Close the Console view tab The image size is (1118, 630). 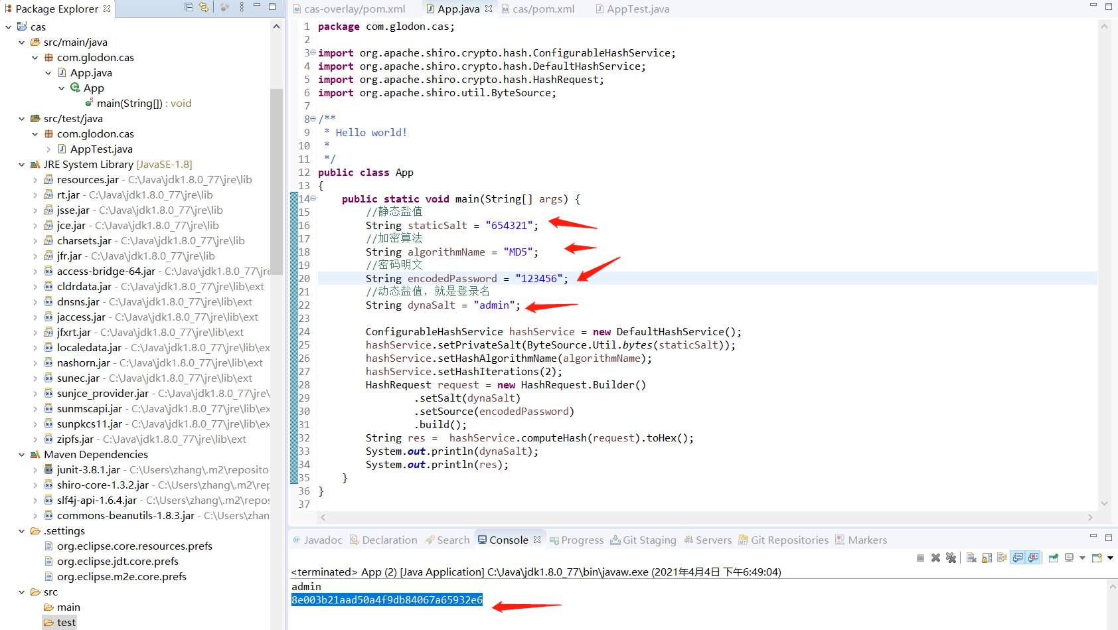click(537, 540)
